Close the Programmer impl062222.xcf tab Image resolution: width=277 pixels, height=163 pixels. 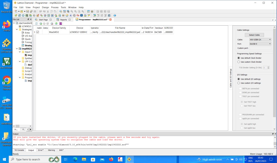click(x=110, y=19)
